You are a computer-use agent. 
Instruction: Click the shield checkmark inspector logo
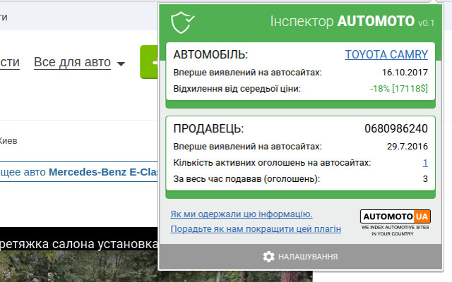[182, 22]
